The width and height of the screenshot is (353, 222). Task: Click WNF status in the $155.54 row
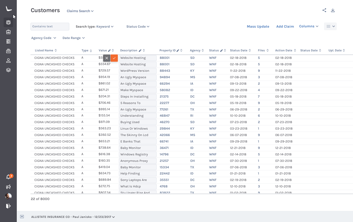tap(213, 116)
